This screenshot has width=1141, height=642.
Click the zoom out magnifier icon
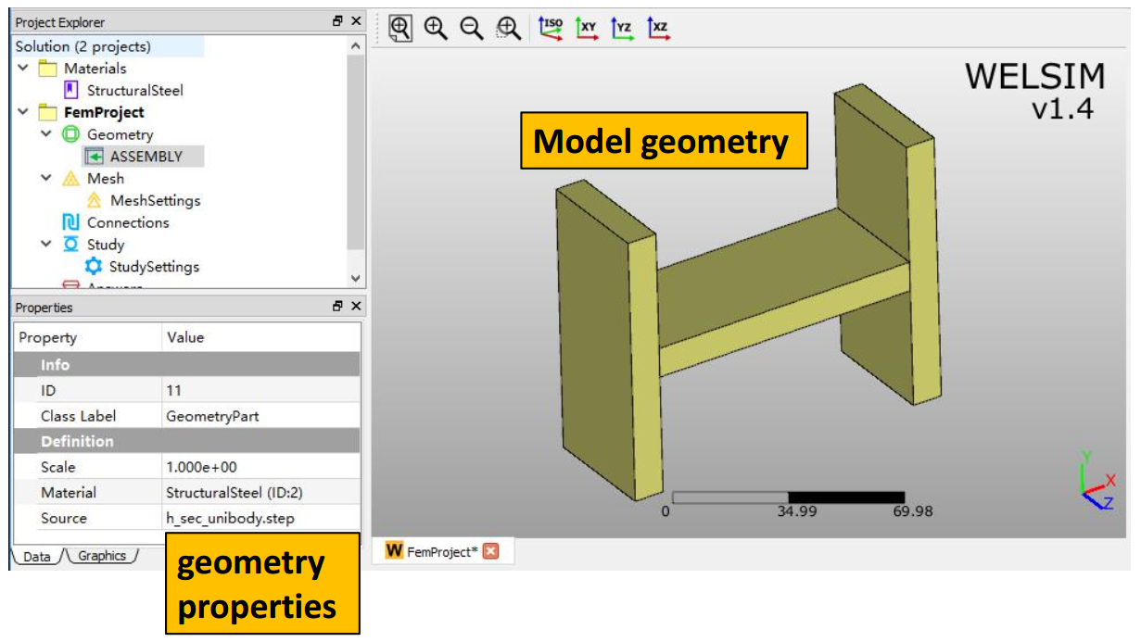472,28
